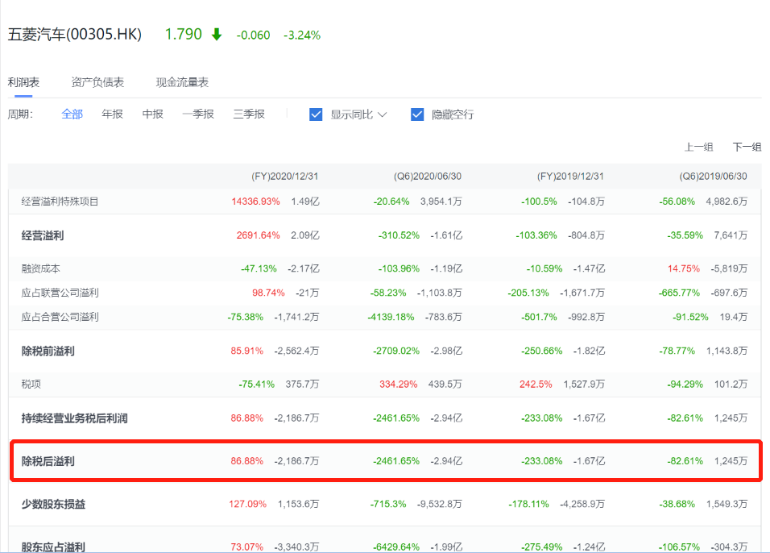Click the price change -0.060
The height and width of the screenshot is (553, 770).
pos(254,35)
